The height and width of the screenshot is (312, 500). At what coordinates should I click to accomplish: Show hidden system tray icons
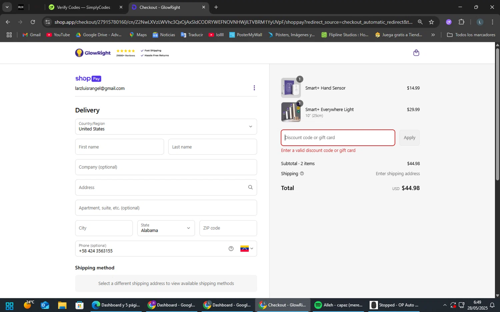coord(445,305)
